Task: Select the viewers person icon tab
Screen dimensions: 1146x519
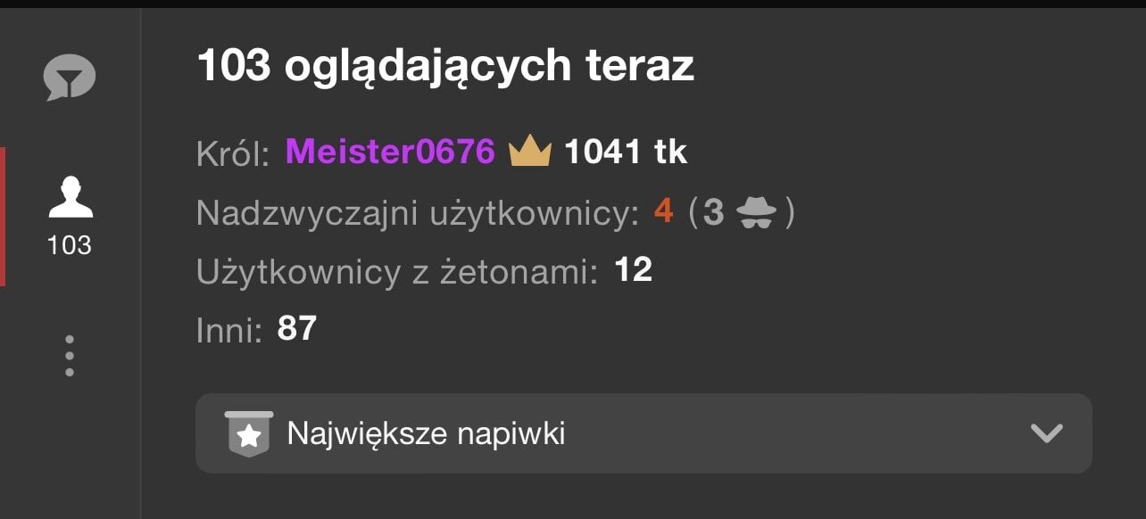Action: point(70,197)
